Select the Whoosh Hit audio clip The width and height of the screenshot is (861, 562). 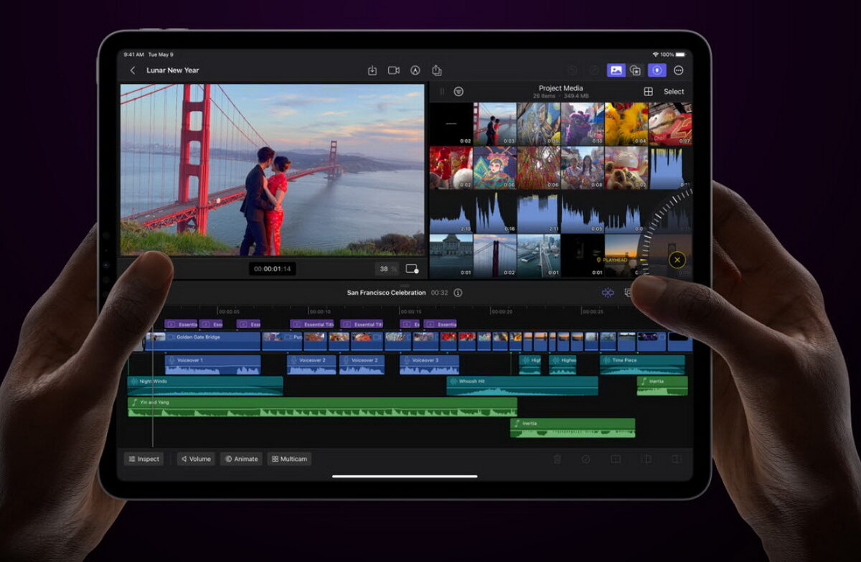click(x=522, y=386)
